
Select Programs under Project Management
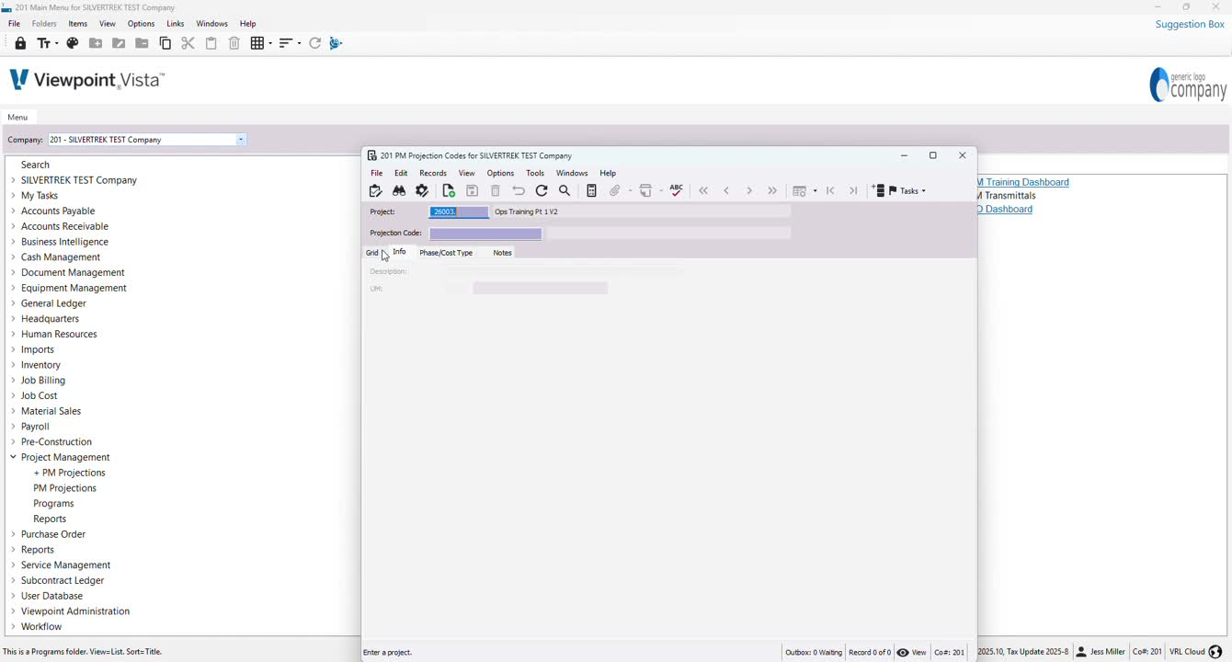(x=53, y=504)
